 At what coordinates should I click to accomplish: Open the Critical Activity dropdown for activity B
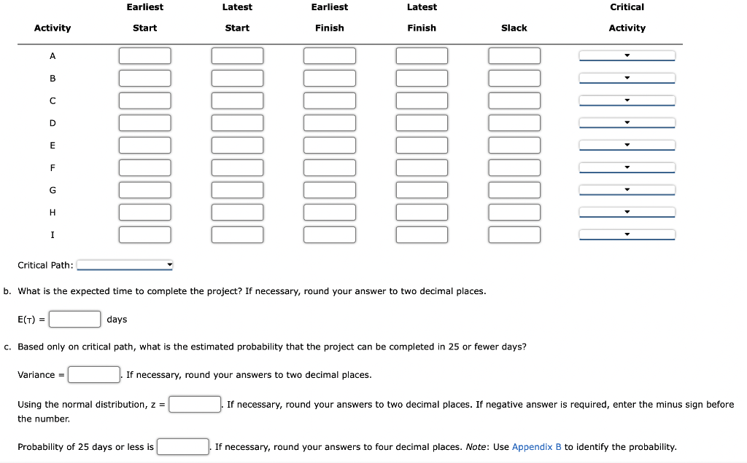tap(627, 77)
